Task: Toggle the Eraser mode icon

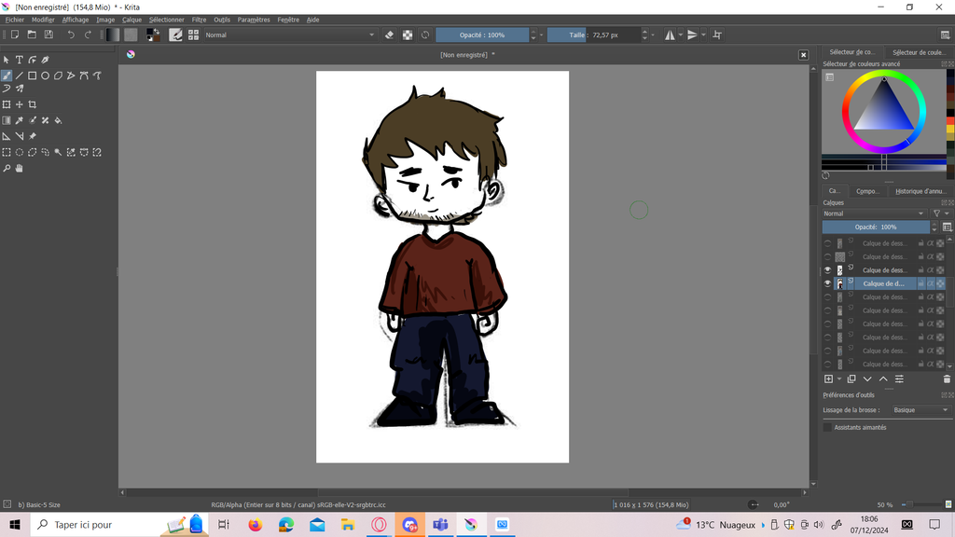Action: click(390, 34)
